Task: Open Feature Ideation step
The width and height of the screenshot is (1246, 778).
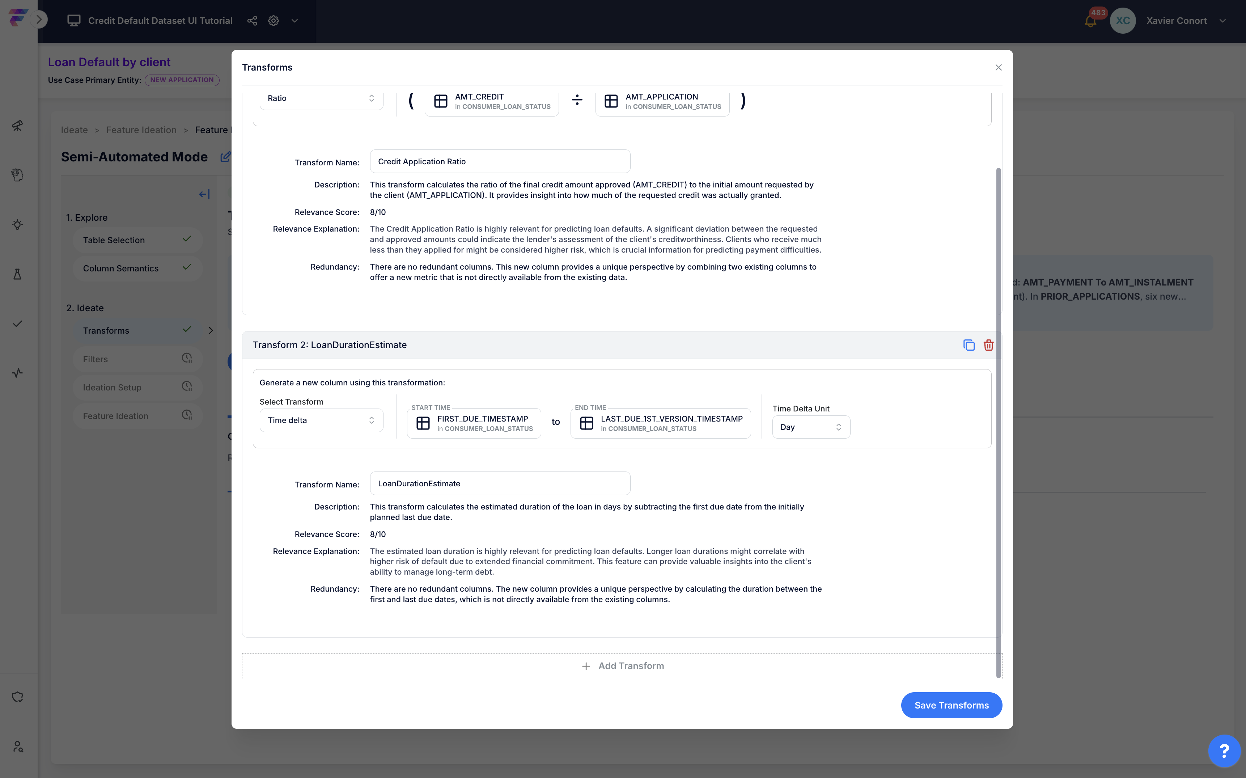Action: (137, 416)
